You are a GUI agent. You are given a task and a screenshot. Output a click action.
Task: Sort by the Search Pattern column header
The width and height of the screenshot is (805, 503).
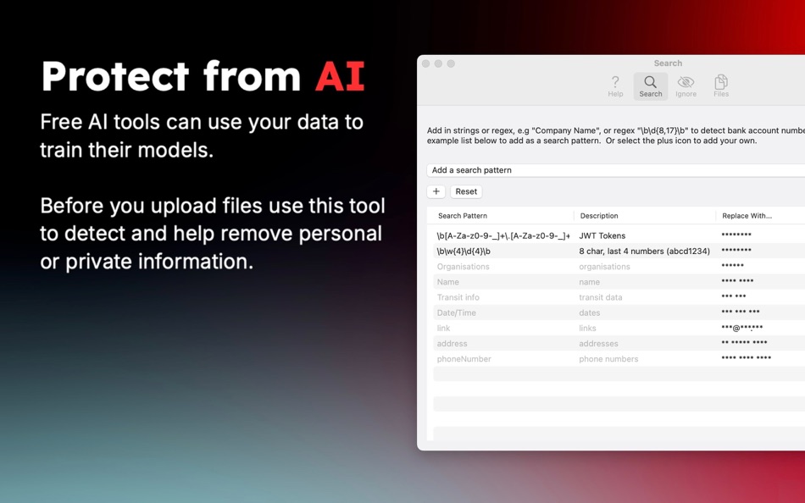click(x=462, y=215)
